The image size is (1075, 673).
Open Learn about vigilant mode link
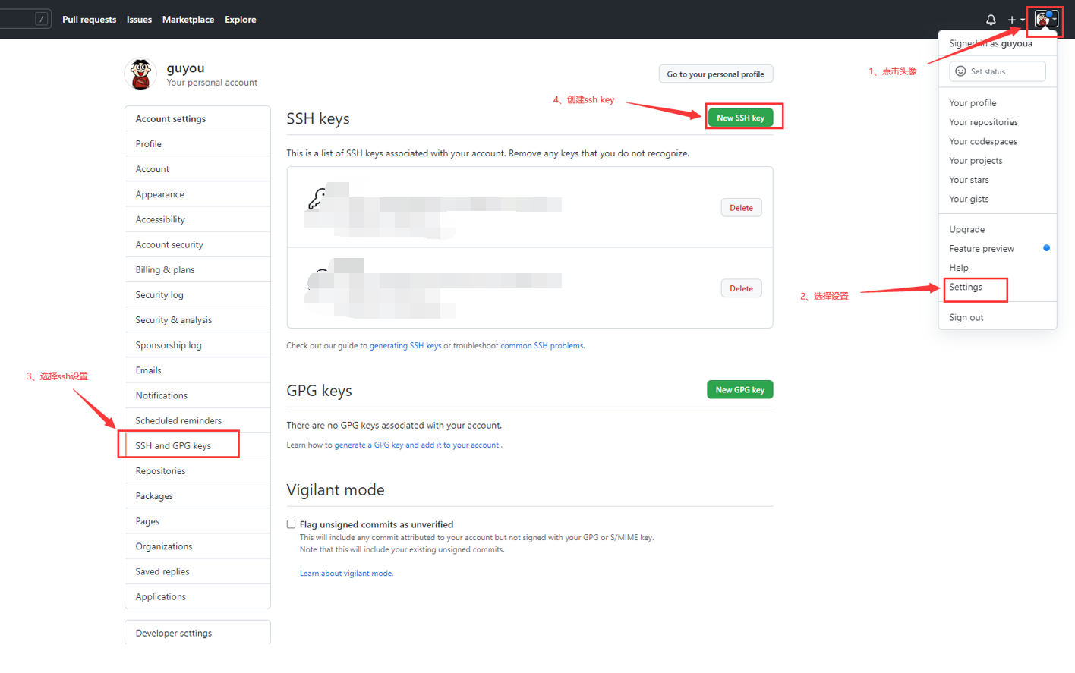click(346, 573)
